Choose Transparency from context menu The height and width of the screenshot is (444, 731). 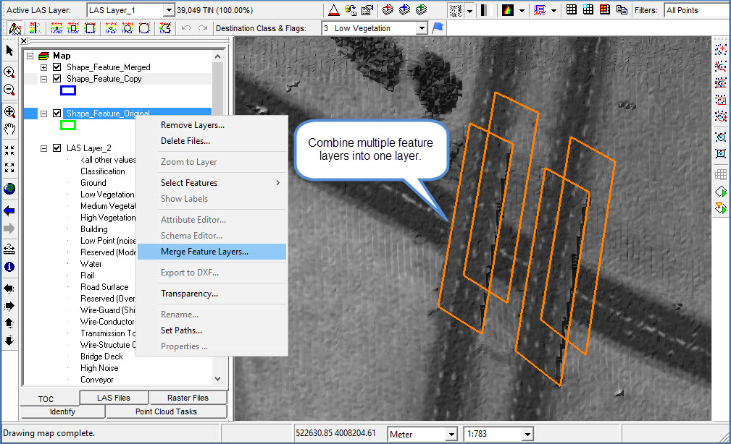point(212,294)
